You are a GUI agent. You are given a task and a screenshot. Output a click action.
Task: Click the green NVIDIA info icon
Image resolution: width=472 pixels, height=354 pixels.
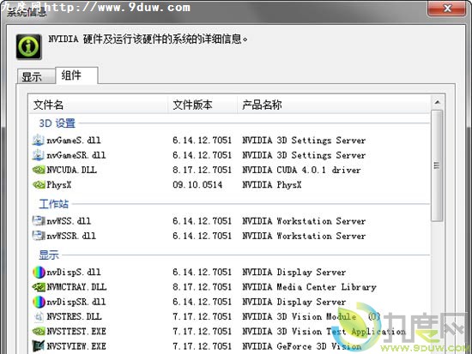click(29, 46)
